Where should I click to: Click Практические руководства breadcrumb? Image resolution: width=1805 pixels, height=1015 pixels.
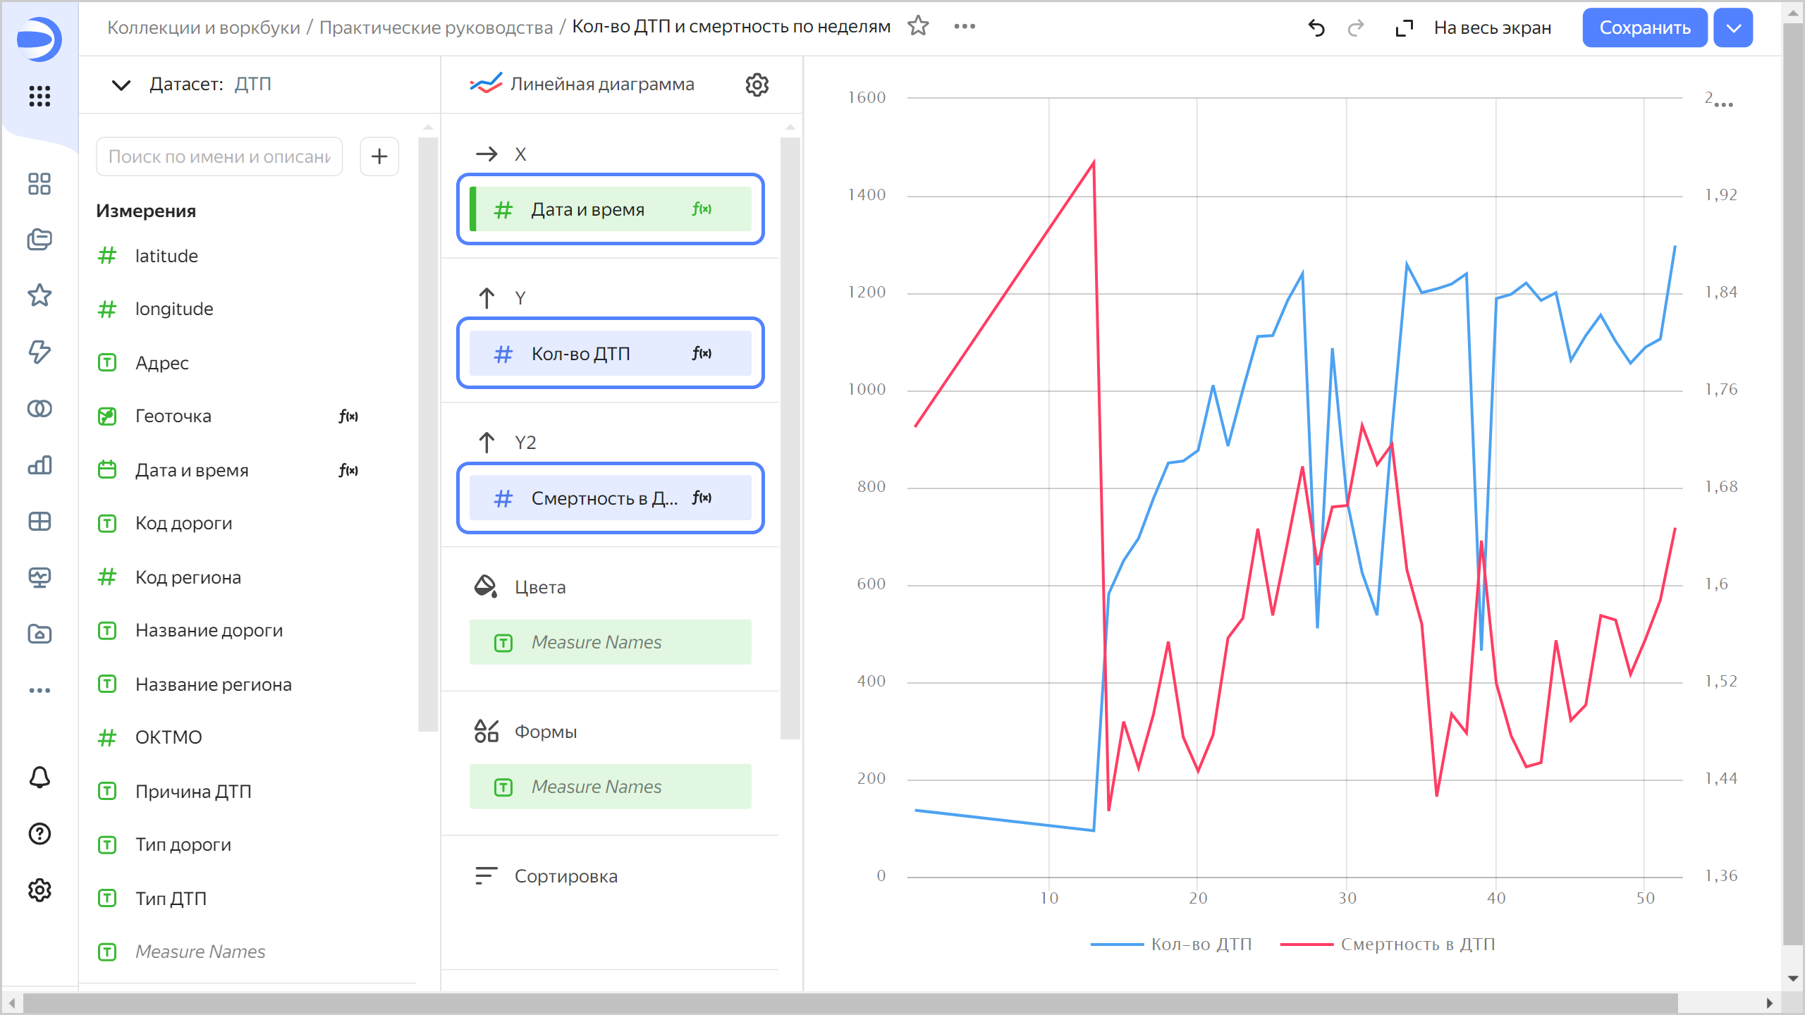click(436, 27)
